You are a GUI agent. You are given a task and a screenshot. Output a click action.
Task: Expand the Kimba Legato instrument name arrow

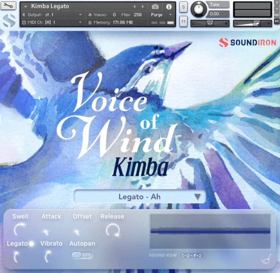pyautogui.click(x=26, y=7)
